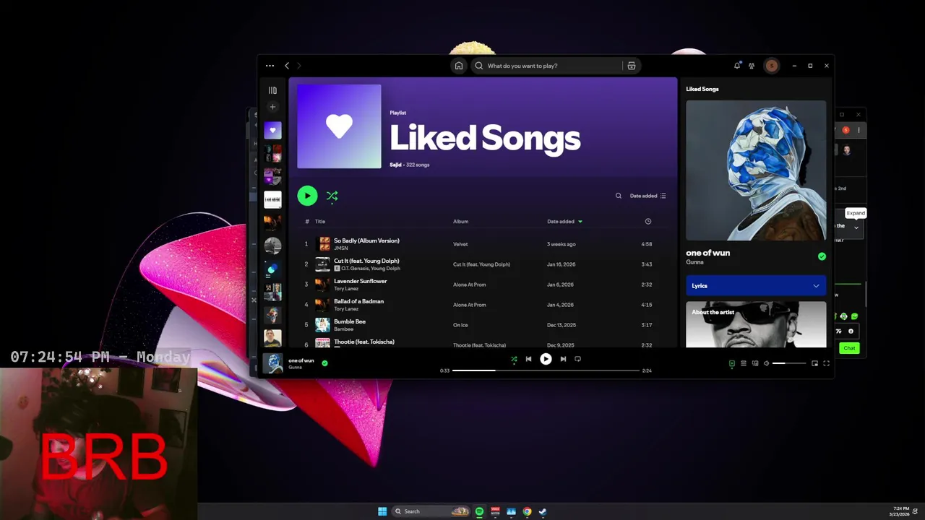Viewport: 925px width, 520px height.
Task: Open 'one of wun' title in the bottom player bar
Action: click(301, 360)
